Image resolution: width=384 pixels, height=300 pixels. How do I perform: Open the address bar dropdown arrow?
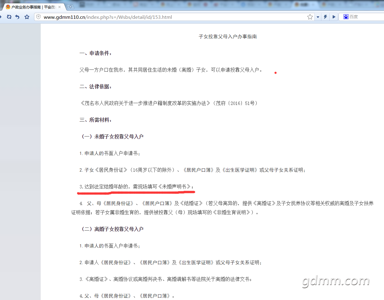click(x=318, y=17)
